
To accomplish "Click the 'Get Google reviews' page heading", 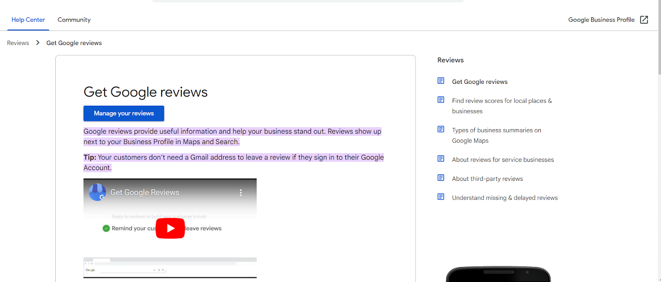I will (145, 92).
